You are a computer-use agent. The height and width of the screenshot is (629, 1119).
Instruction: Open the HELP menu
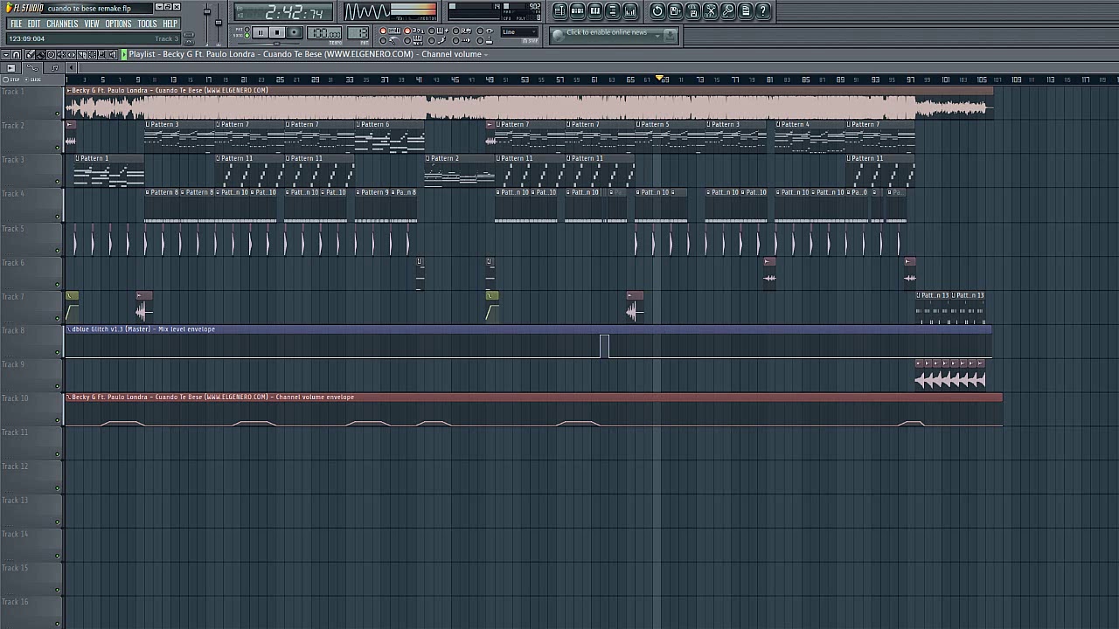click(170, 24)
